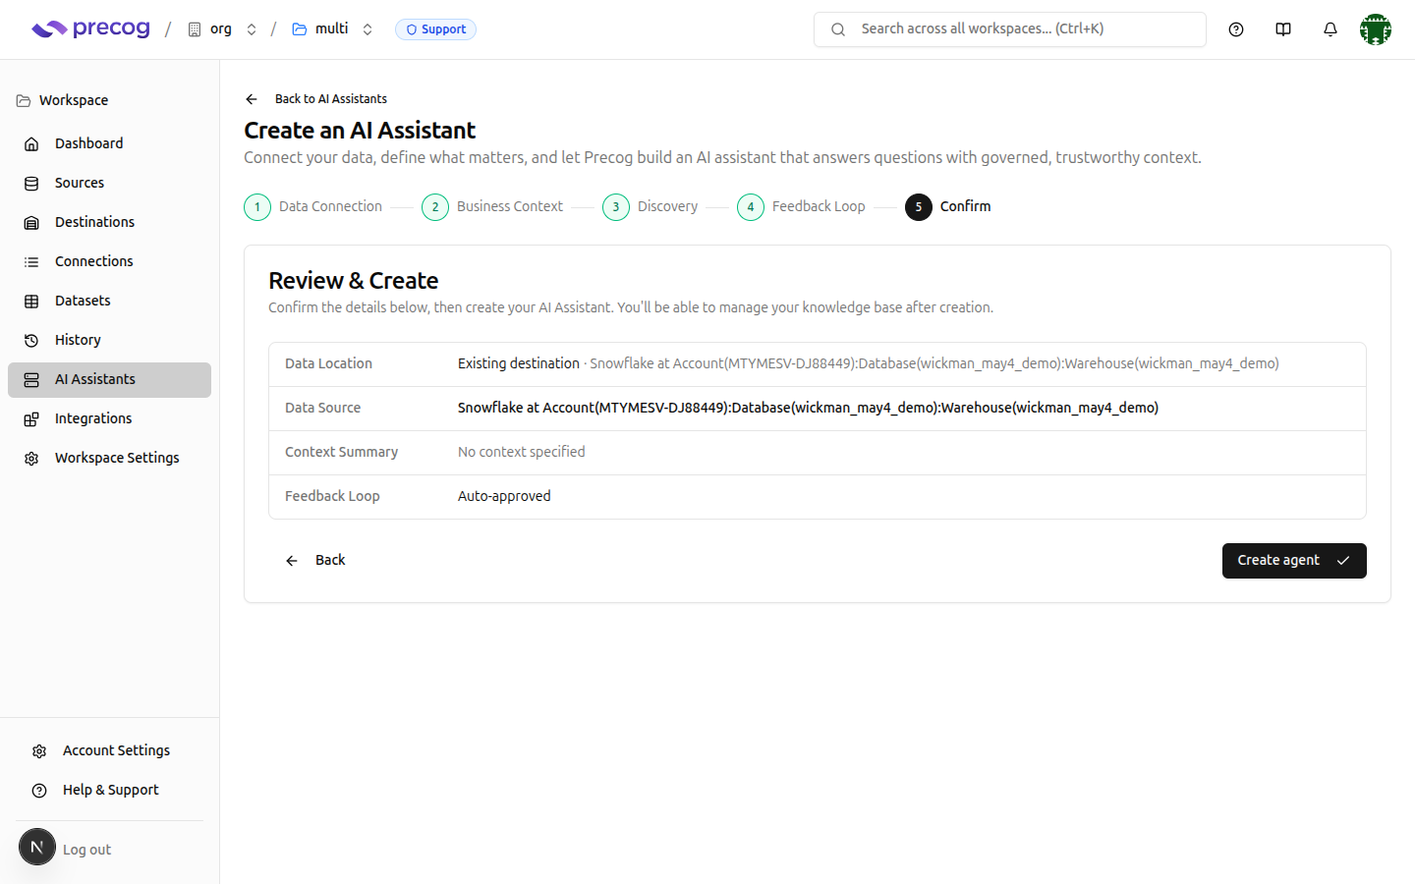This screenshot has width=1415, height=884.
Task: Jump to step 1 Data Connection
Action: pyautogui.click(x=312, y=206)
